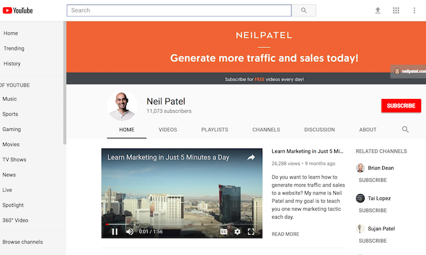
Task: Subscribe to Brian Dean's channel
Action: [x=372, y=180]
